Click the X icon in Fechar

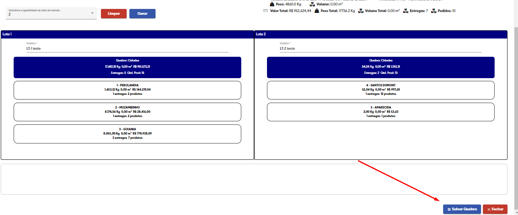[x=489, y=209]
